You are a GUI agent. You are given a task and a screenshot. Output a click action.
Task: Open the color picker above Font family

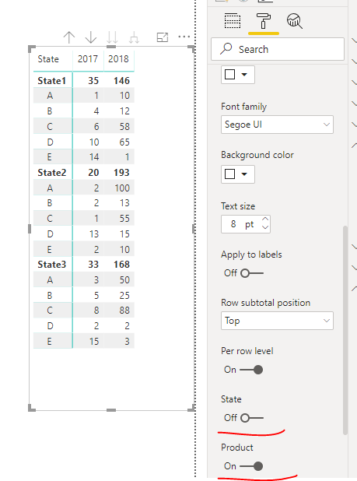238,74
